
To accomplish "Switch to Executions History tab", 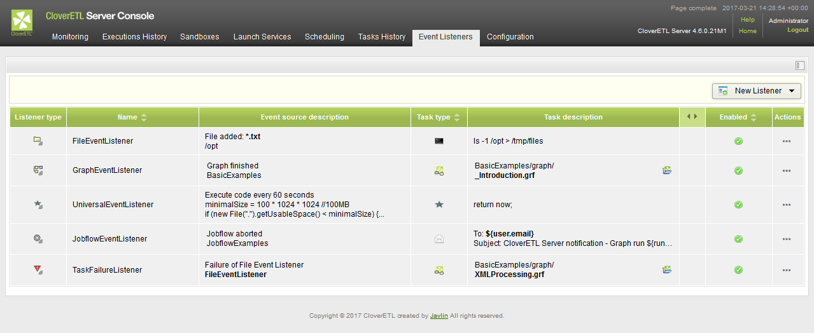I will pos(134,37).
